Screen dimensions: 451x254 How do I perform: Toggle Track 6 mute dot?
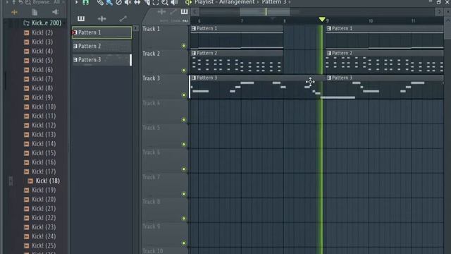click(184, 169)
